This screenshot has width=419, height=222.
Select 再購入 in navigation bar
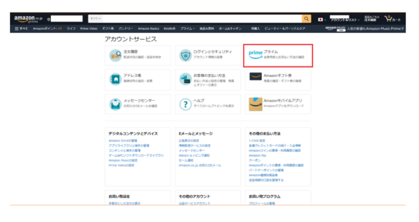(255, 28)
